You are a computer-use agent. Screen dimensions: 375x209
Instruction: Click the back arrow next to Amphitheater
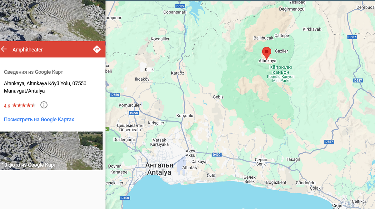(4, 49)
